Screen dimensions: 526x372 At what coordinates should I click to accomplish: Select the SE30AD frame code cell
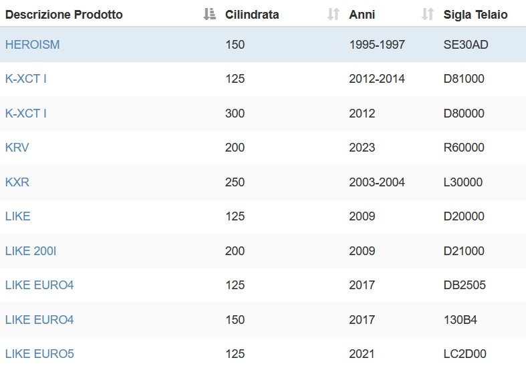[466, 45]
